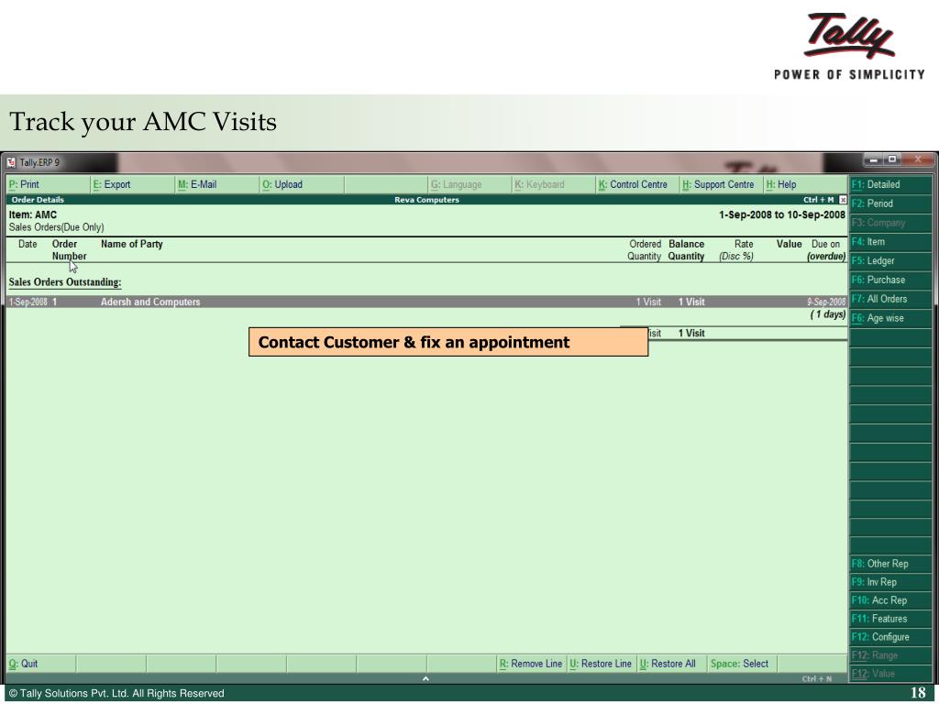The height and width of the screenshot is (704, 939).
Task: Click the Rate (Disc %) column header
Action: click(x=736, y=249)
